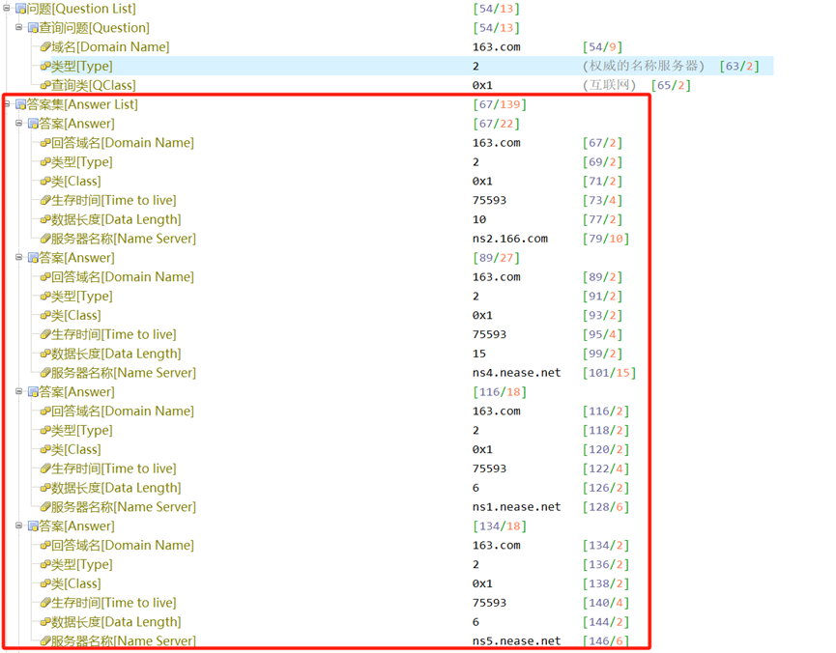The width and height of the screenshot is (836, 653).
Task: Select the Class row at offset 138/2
Action: click(76, 583)
